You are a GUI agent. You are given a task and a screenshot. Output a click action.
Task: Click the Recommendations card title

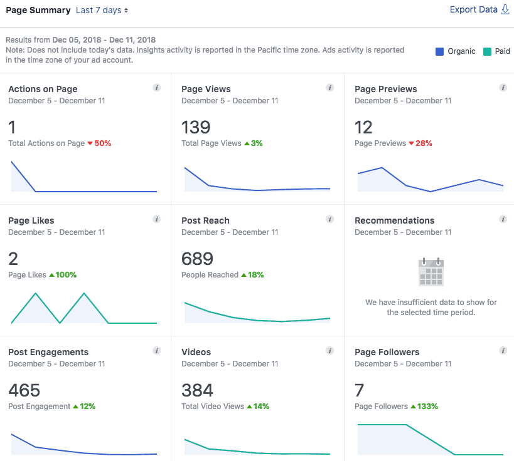[394, 220]
